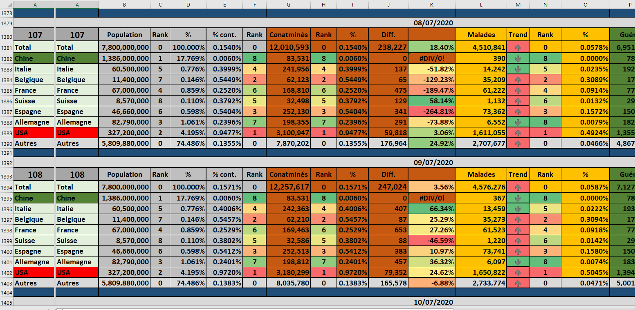
Task: Click Suisse's trend arrow in row 1386
Action: (518, 101)
